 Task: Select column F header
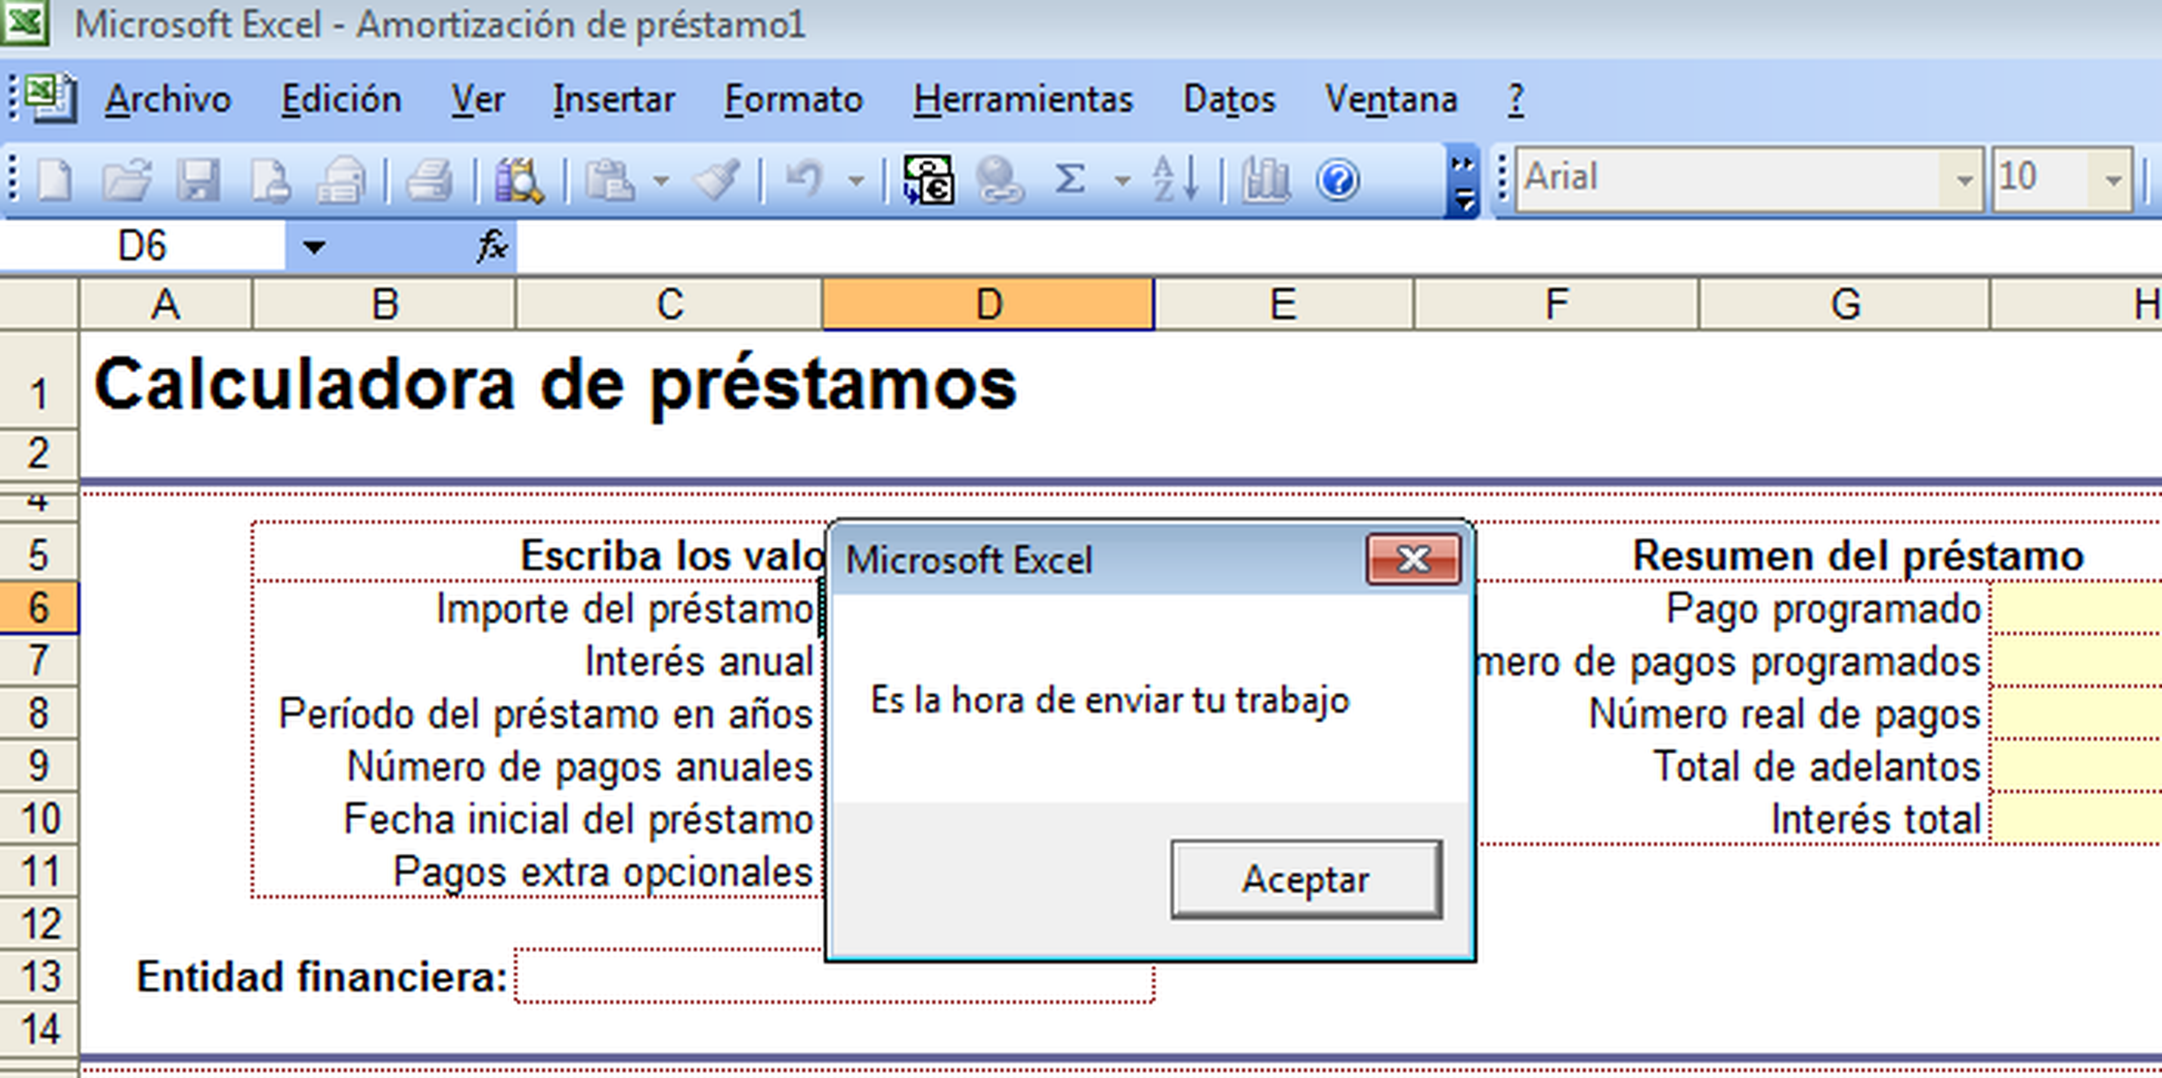[1557, 304]
